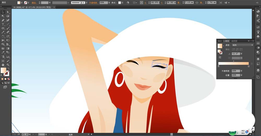This screenshot has width=261, height=136.
Task: Pick the Ellipse shape tool
Action: (3, 28)
